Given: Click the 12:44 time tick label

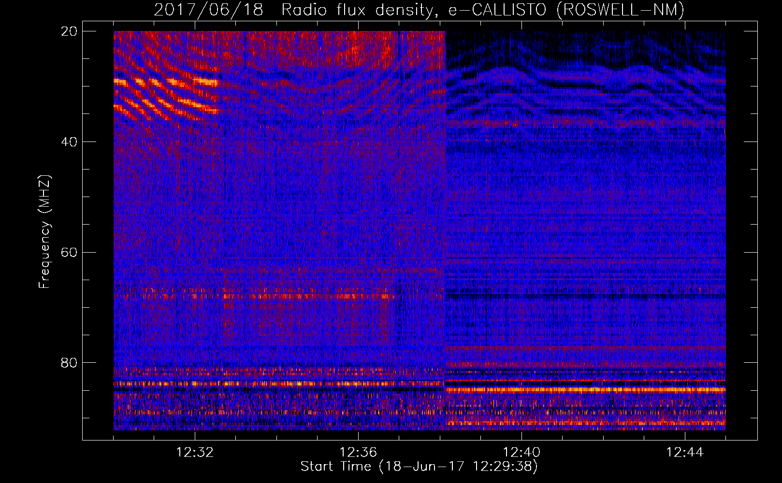Looking at the screenshot, I should pos(685,453).
